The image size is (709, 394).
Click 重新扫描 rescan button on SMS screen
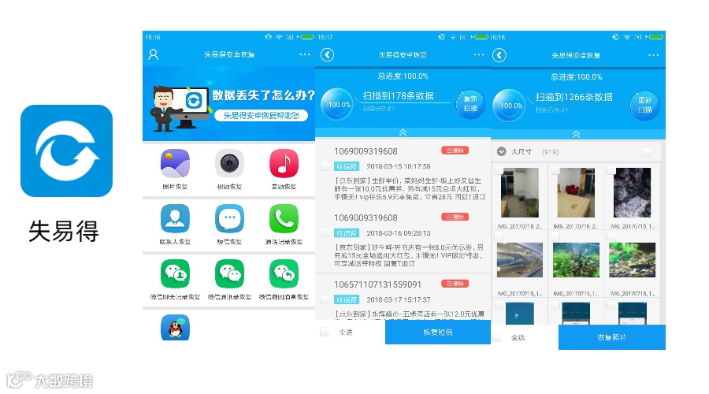(x=470, y=103)
